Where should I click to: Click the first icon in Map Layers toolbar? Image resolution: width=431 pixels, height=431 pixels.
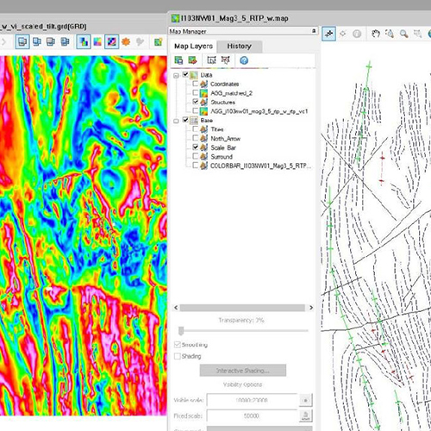click(178, 60)
